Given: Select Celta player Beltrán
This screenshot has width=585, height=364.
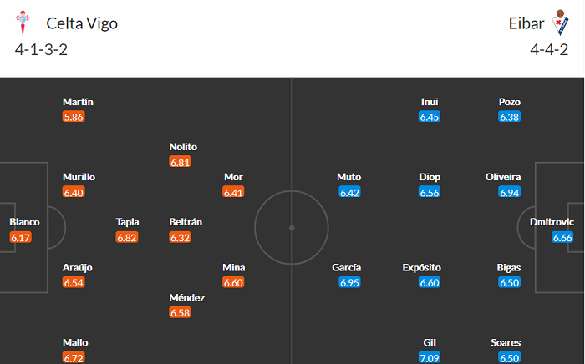Looking at the screenshot, I should [x=186, y=222].
